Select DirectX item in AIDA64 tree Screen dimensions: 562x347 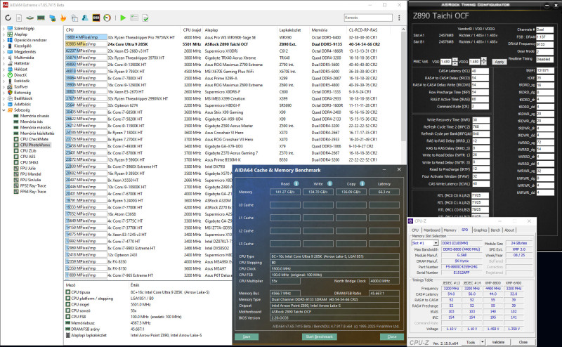(20, 75)
